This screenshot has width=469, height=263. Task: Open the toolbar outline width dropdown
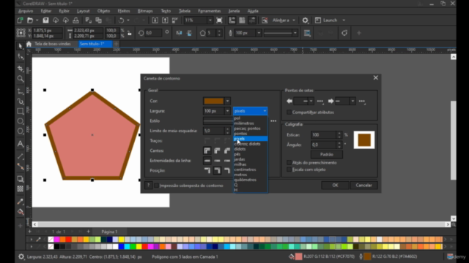pos(259,33)
